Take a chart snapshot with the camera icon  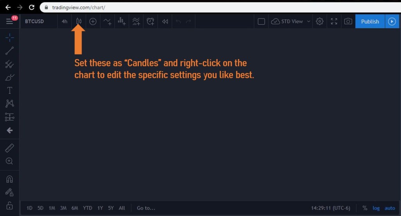pos(348,22)
